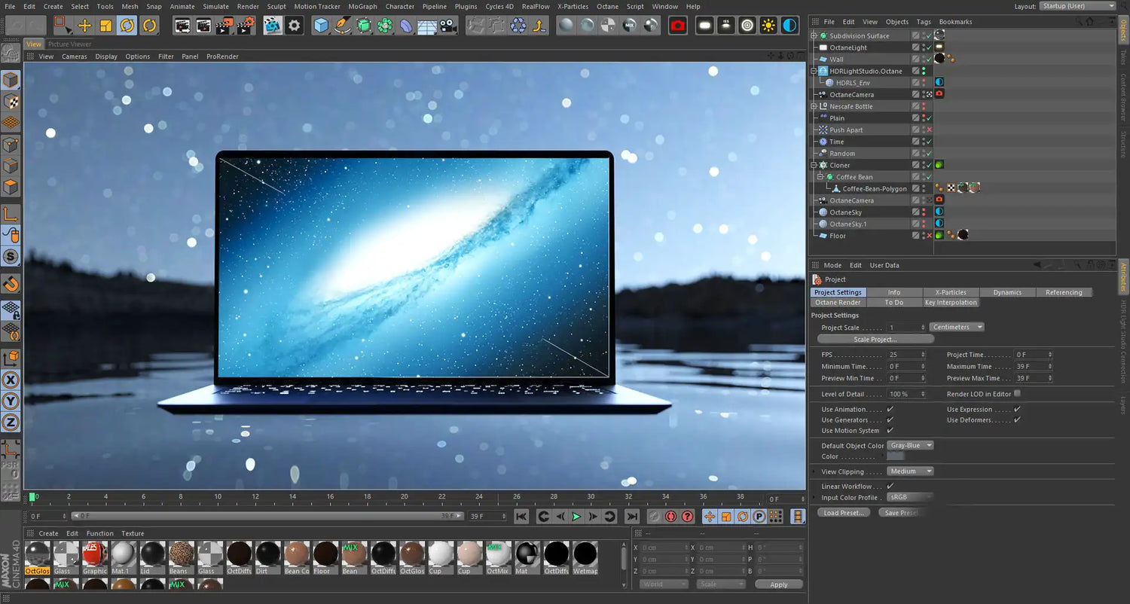Open the MoGraph menu
Image resolution: width=1130 pixels, height=604 pixels.
click(362, 6)
